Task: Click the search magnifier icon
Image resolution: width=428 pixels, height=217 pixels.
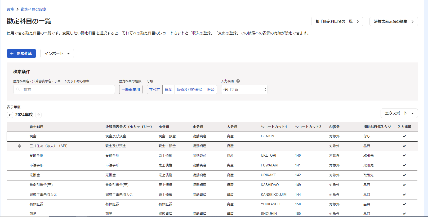Action: coord(18,89)
